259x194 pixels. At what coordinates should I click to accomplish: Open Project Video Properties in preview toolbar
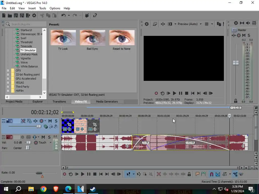pos(147,24)
